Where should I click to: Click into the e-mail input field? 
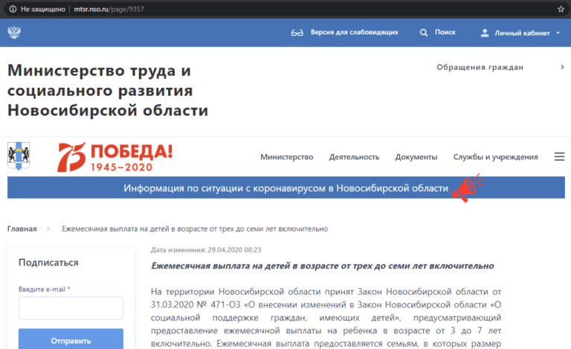pyautogui.click(x=71, y=308)
